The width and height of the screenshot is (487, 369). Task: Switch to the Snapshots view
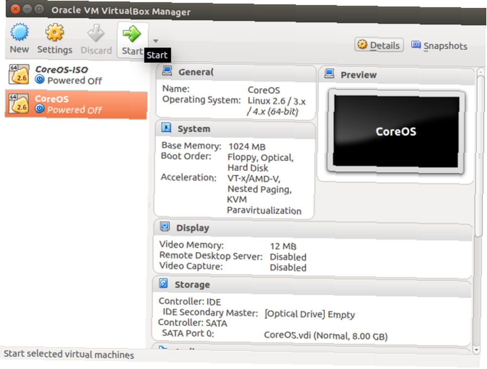439,46
